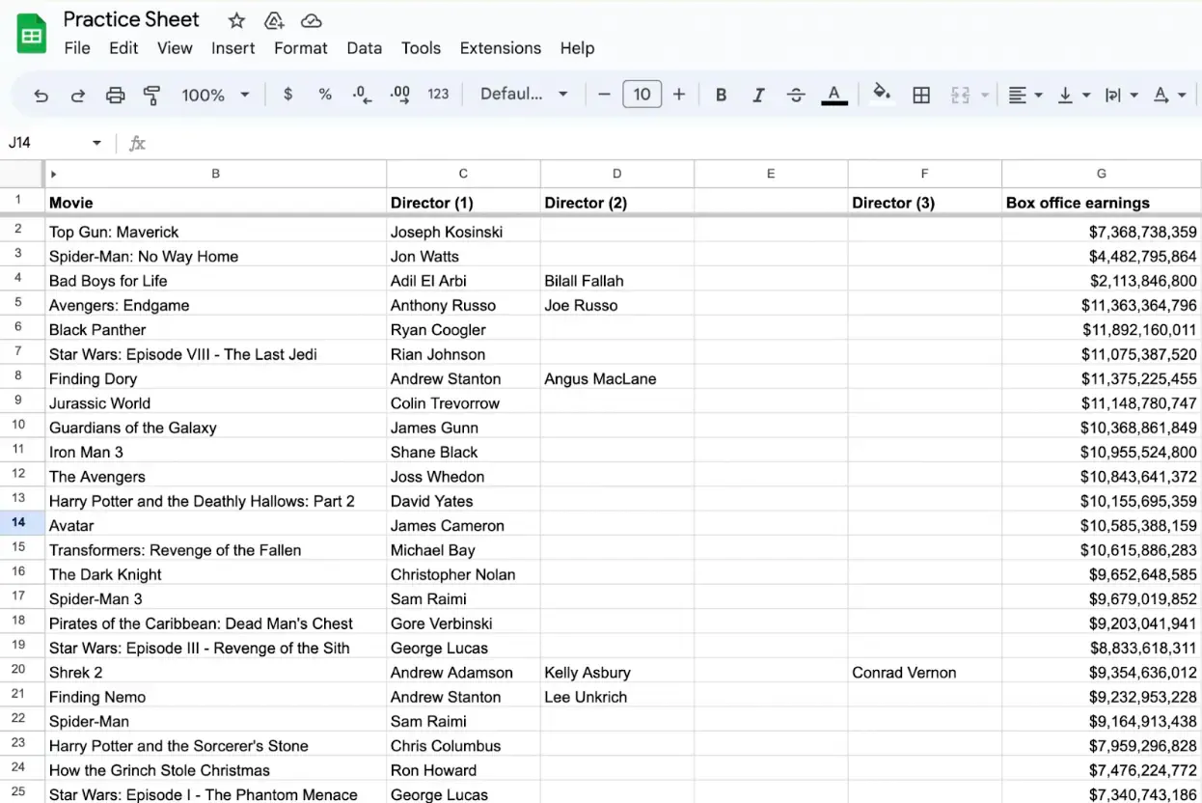This screenshot has height=803, width=1202.
Task: Select column G header
Action: click(x=1102, y=174)
